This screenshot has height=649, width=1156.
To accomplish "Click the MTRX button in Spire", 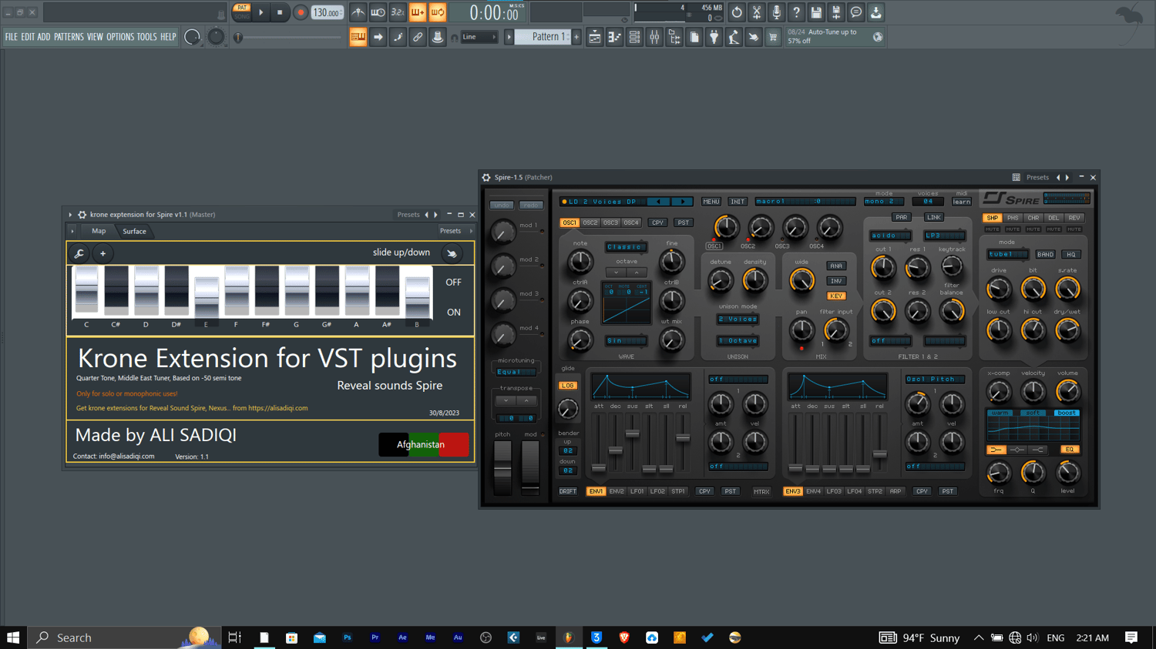I will click(761, 491).
